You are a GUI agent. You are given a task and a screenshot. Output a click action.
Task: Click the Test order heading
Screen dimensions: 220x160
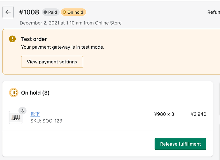click(x=34, y=39)
